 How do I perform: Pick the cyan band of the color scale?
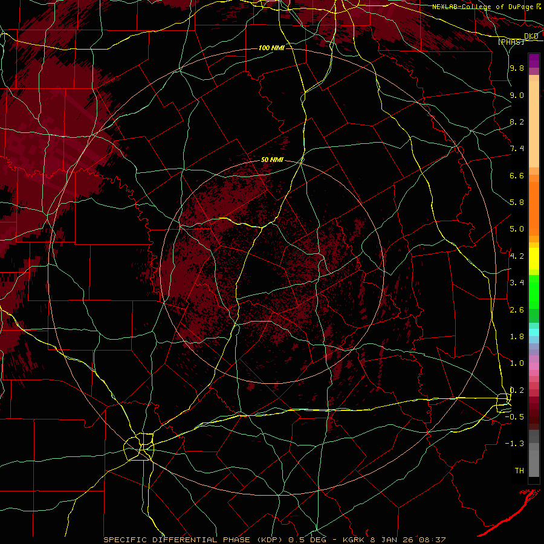(534, 332)
